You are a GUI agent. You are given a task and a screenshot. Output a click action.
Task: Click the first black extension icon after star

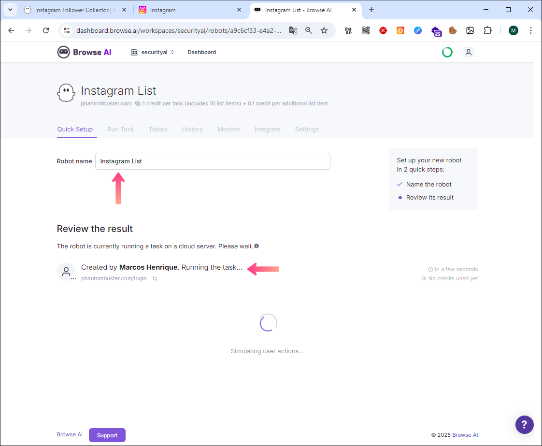(x=348, y=30)
